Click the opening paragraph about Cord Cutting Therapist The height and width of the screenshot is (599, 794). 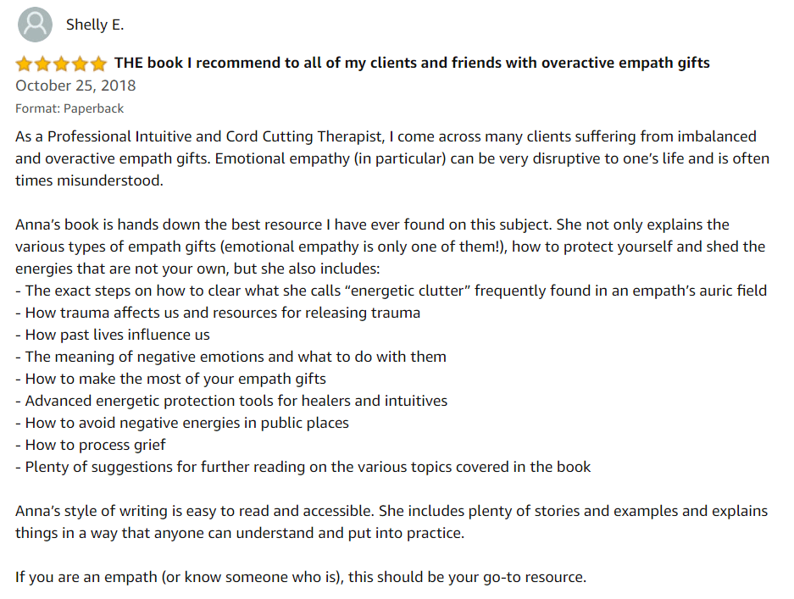click(392, 158)
